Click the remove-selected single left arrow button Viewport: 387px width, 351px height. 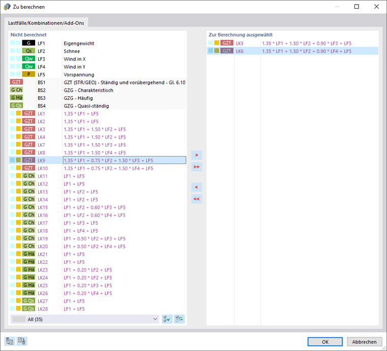tap(197, 187)
